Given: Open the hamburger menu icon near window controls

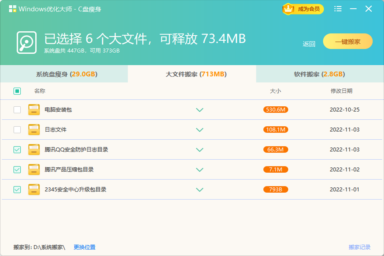Looking at the screenshot, I should tap(338, 8).
